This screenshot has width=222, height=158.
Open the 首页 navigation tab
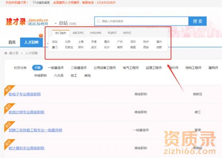[x=12, y=42]
